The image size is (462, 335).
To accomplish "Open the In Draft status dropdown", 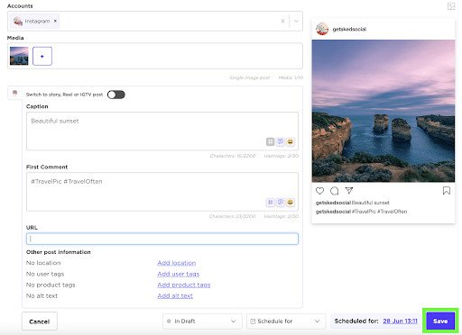I will (x=202, y=321).
